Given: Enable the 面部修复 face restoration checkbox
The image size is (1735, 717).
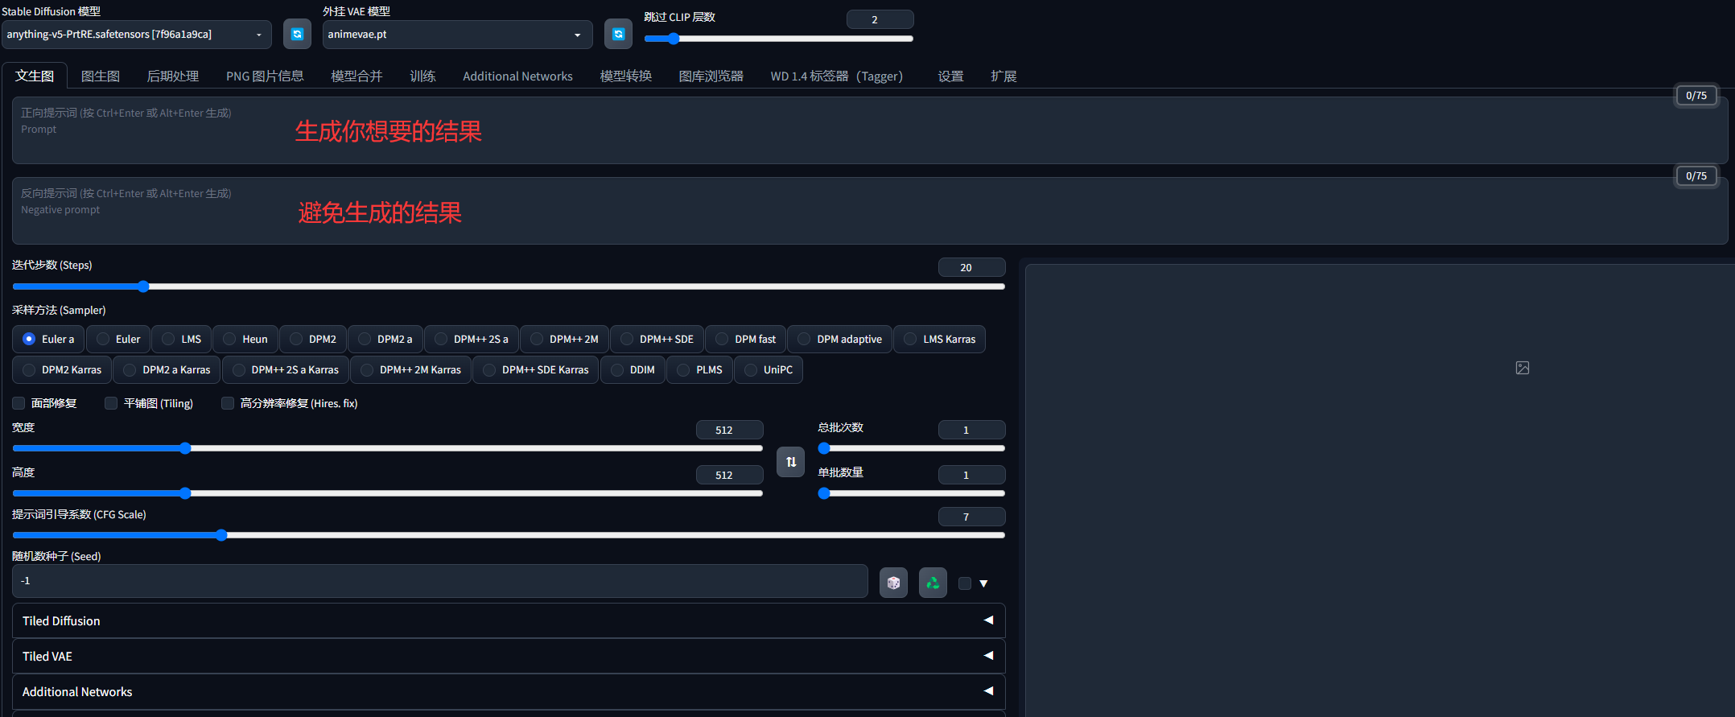Looking at the screenshot, I should (19, 403).
